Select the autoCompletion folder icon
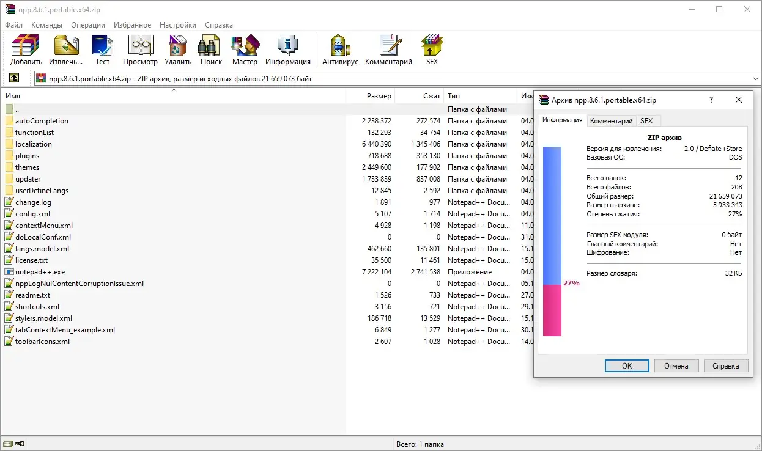762x451 pixels. pyautogui.click(x=9, y=121)
